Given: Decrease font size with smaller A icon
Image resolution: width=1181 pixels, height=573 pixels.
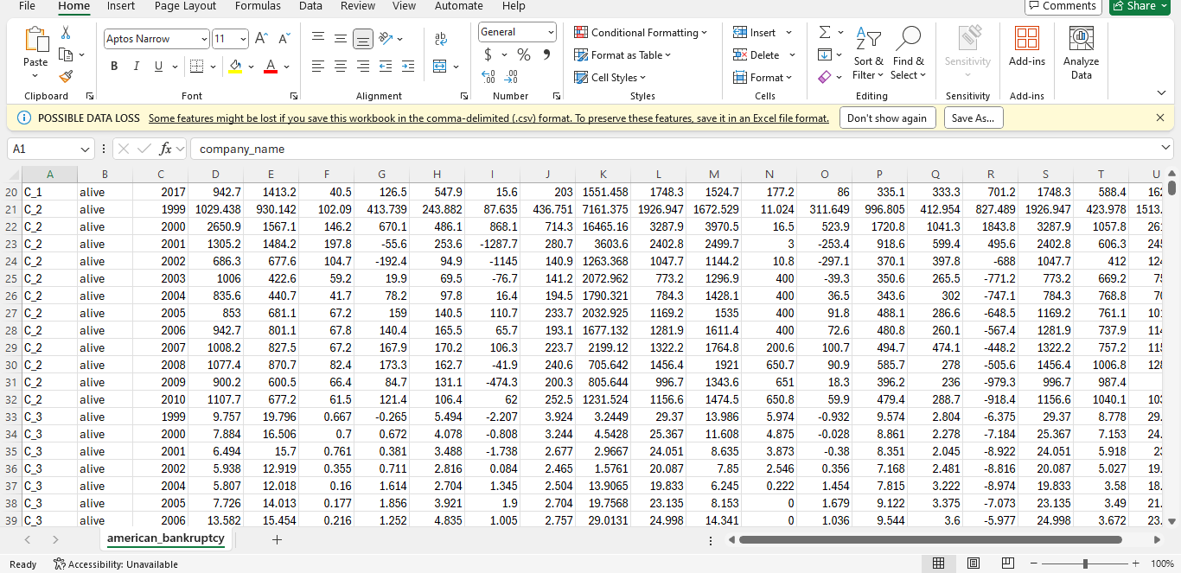Looking at the screenshot, I should tap(284, 39).
